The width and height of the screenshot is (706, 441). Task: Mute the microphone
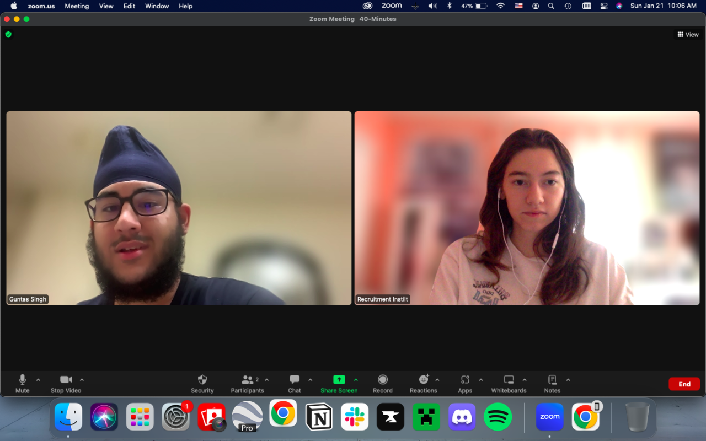point(23,380)
